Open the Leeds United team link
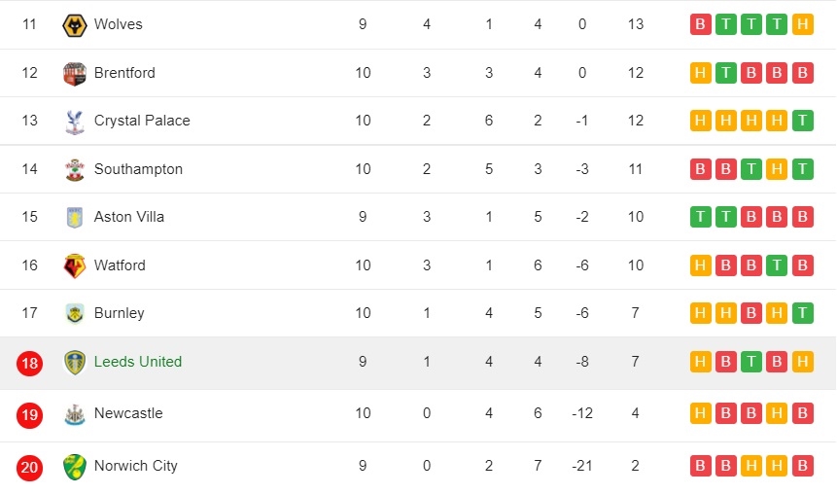The height and width of the screenshot is (494, 837). coord(138,362)
